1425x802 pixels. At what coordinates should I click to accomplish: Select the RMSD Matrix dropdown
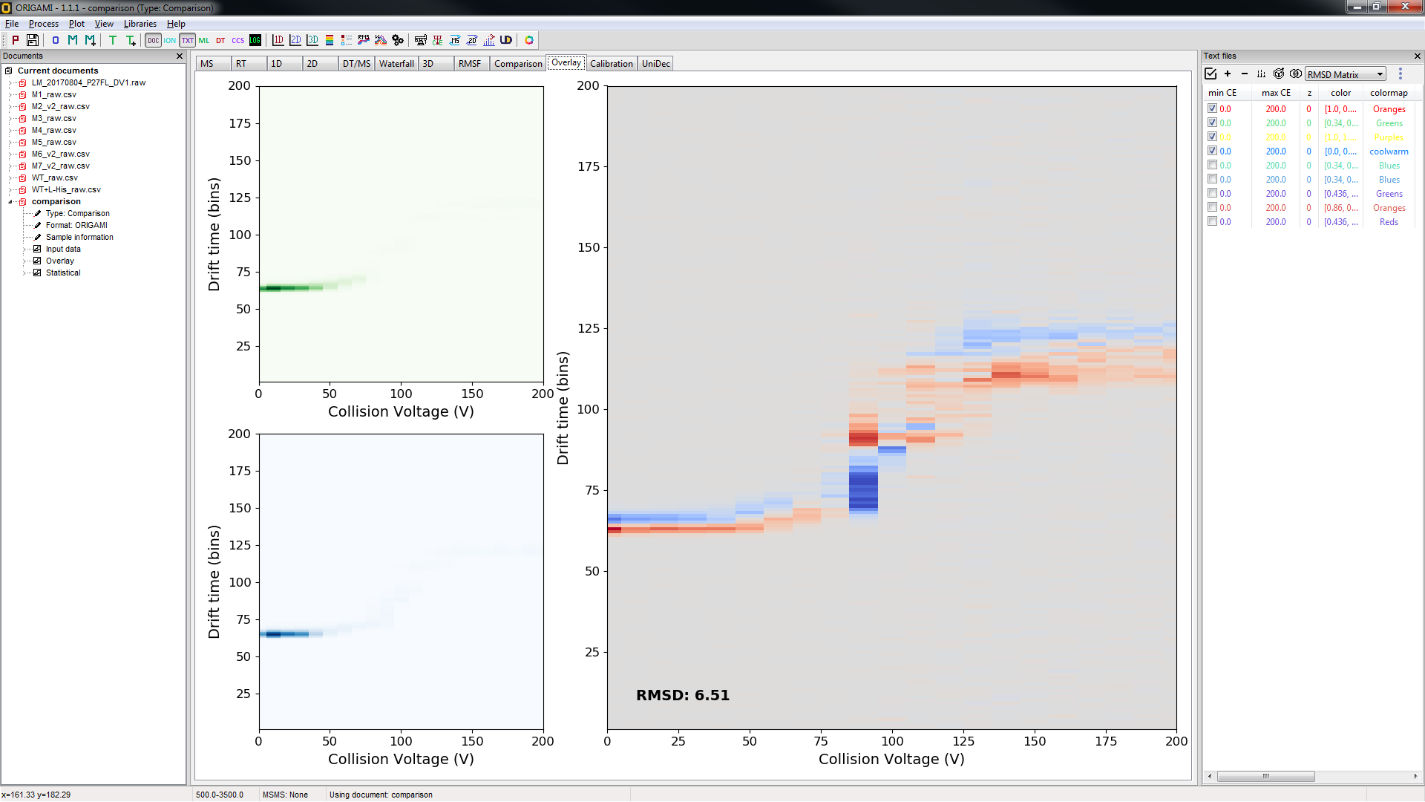click(1346, 74)
